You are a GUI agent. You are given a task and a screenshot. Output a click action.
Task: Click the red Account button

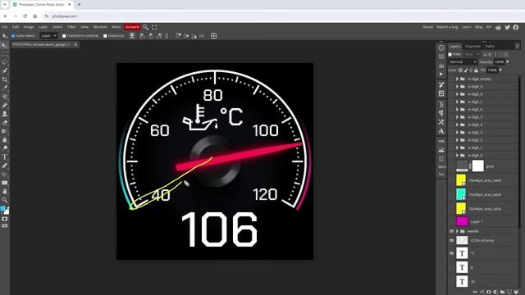(x=132, y=27)
